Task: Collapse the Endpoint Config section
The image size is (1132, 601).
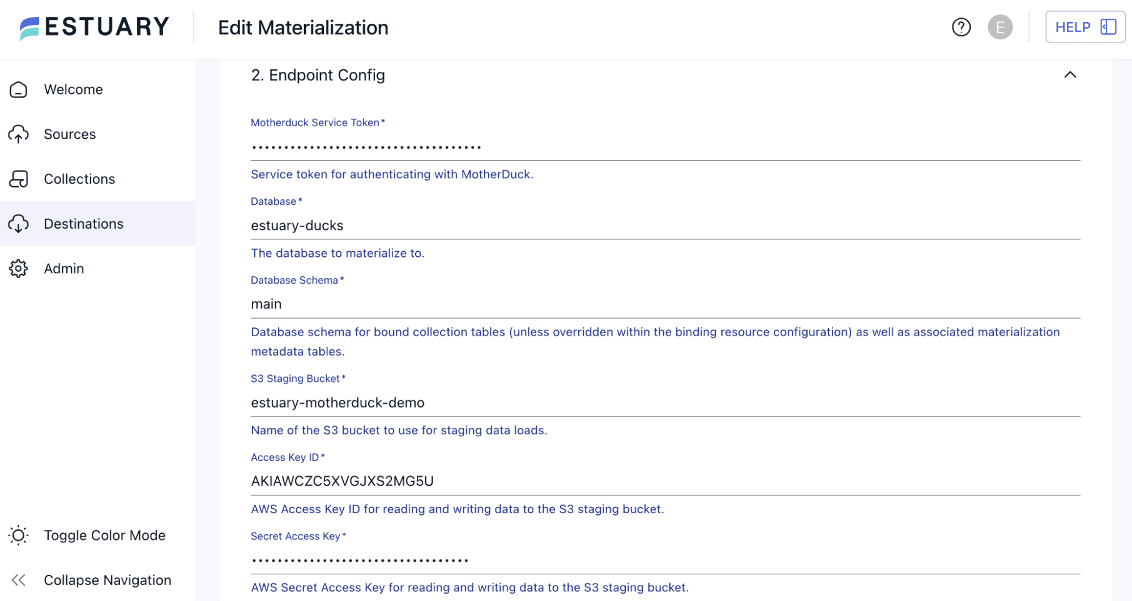Action: [1070, 75]
